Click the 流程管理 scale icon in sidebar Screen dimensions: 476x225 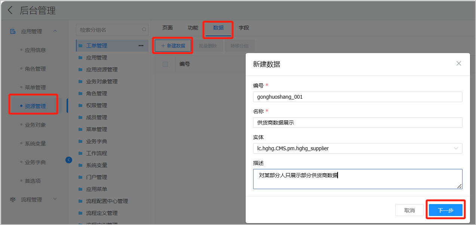pos(13,200)
